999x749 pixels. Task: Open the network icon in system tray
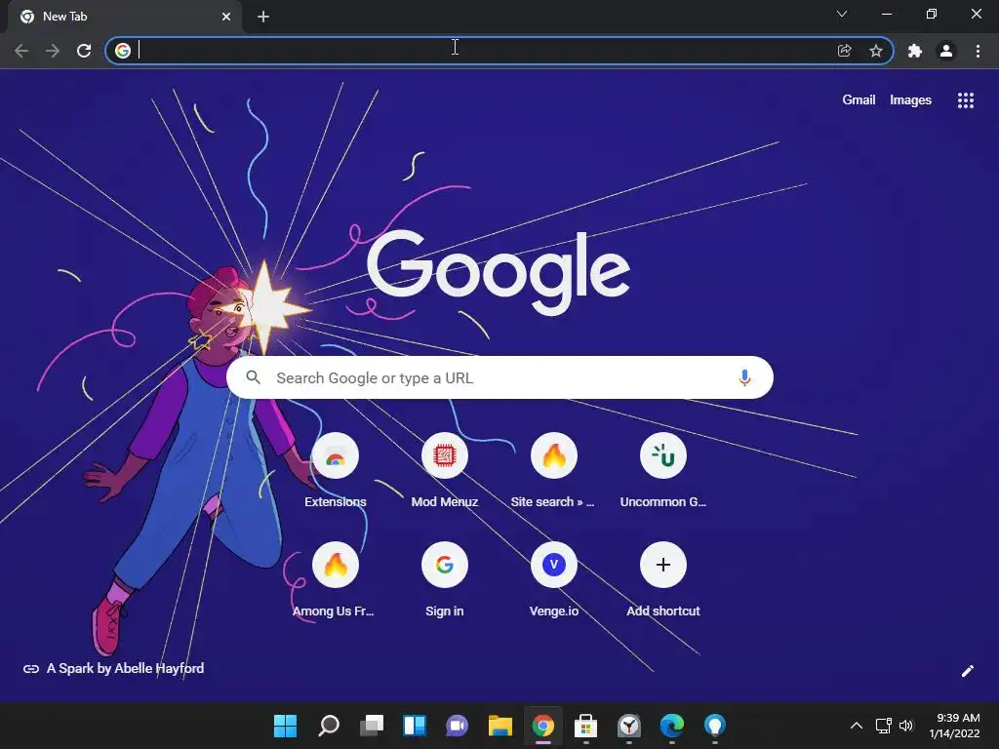(x=884, y=726)
